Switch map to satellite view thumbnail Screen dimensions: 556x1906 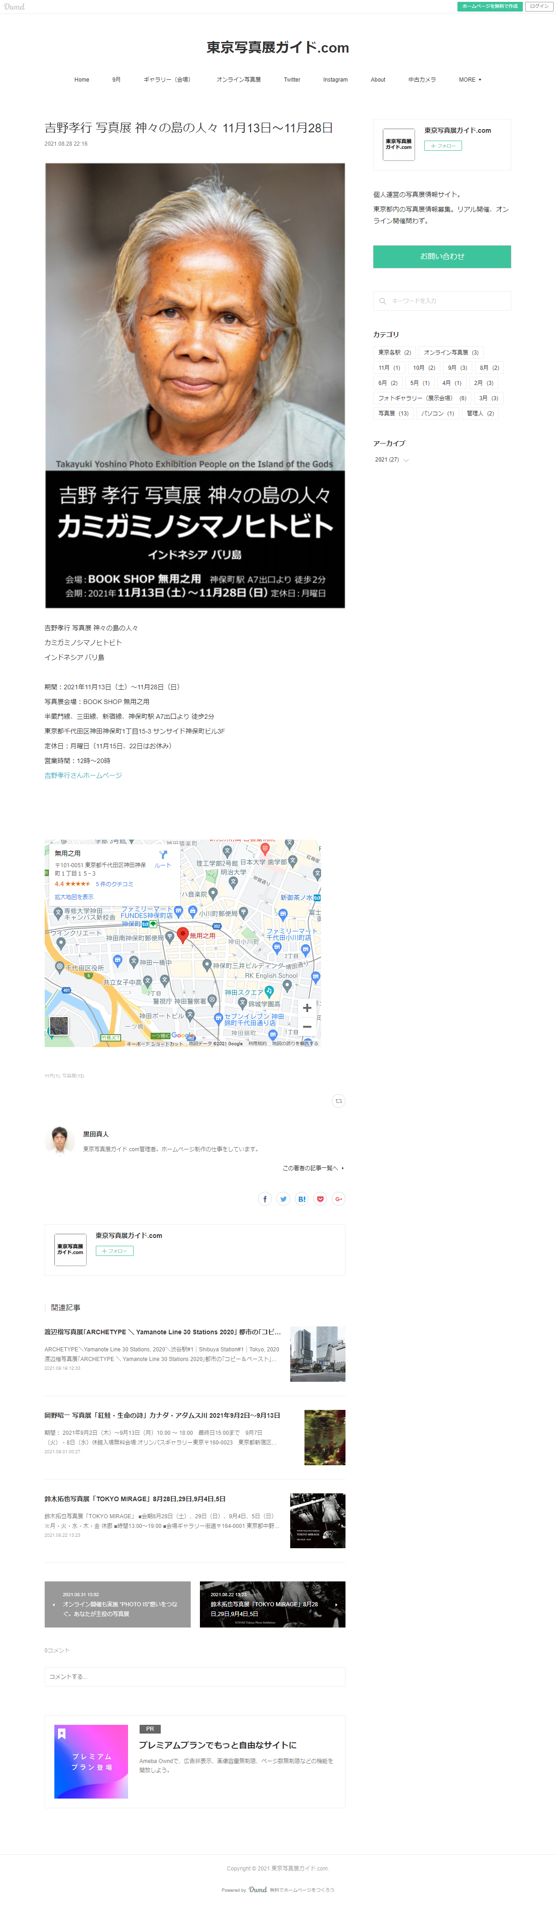pos(59,1026)
